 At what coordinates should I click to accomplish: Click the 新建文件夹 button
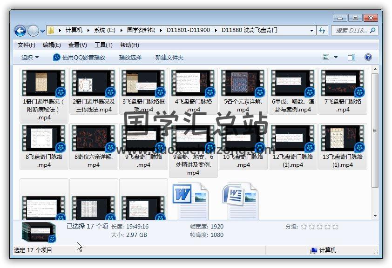(169, 57)
